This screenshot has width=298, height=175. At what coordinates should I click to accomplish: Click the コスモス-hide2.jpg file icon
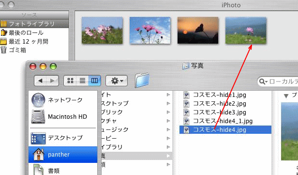coord(186,103)
